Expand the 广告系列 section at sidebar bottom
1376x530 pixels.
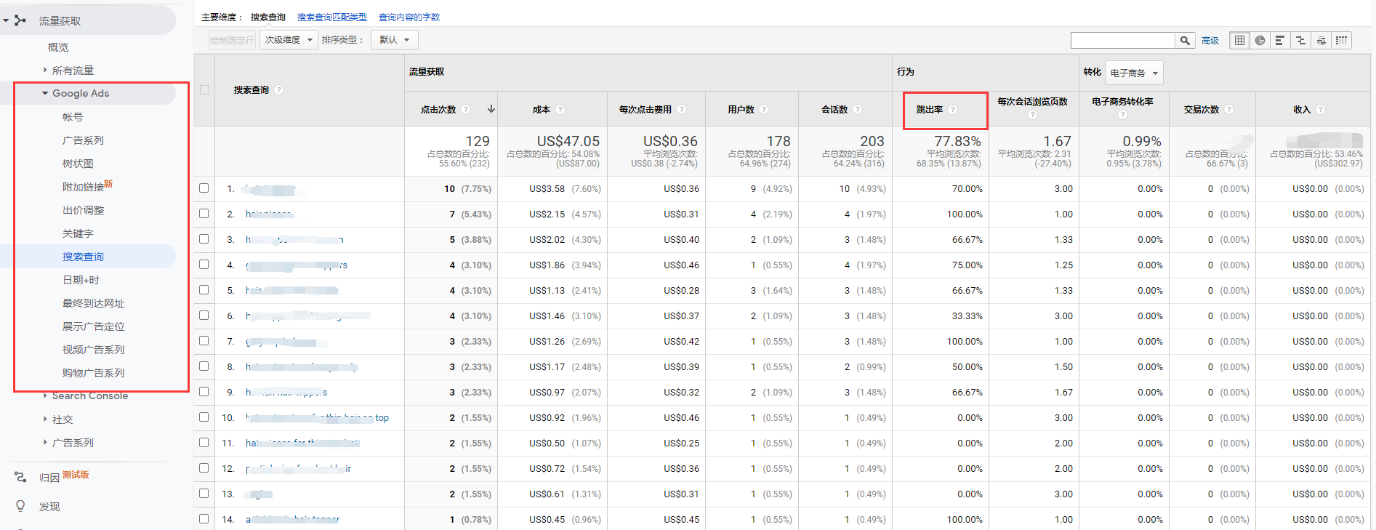tap(45, 442)
